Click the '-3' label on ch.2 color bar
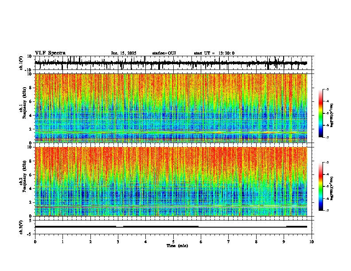The width and height of the screenshot is (351, 271). point(327,163)
